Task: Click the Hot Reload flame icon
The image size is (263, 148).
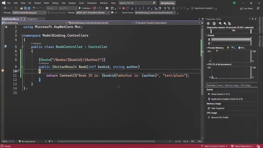Action: [x=95, y=8]
